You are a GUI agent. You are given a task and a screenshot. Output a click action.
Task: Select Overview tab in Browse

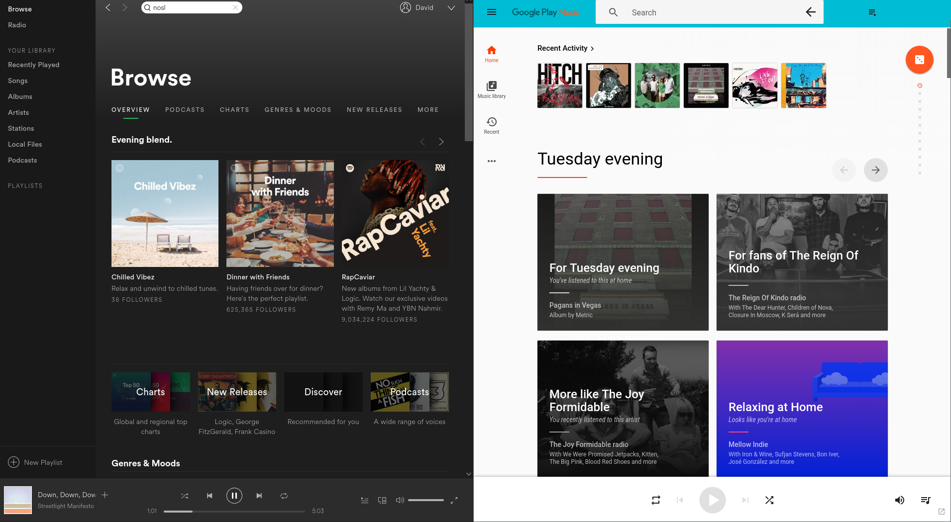pos(130,110)
